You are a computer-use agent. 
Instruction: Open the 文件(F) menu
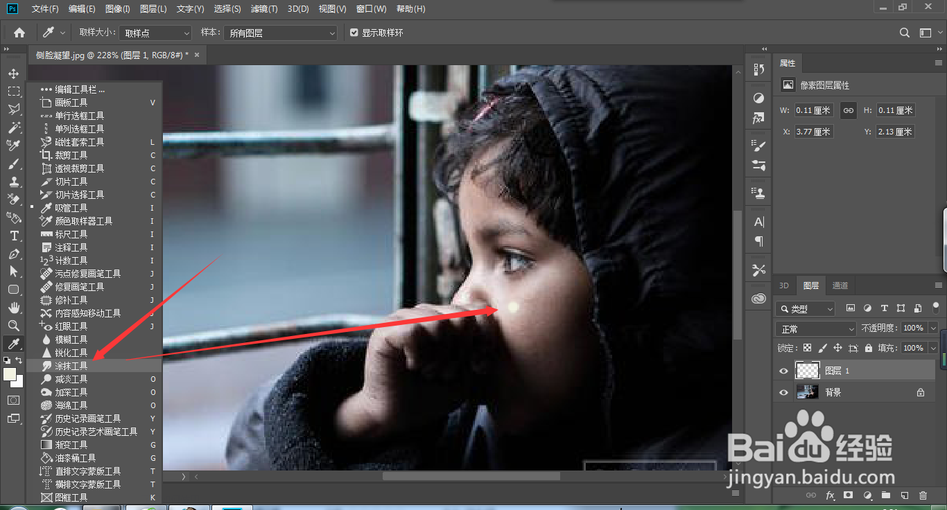[x=45, y=9]
